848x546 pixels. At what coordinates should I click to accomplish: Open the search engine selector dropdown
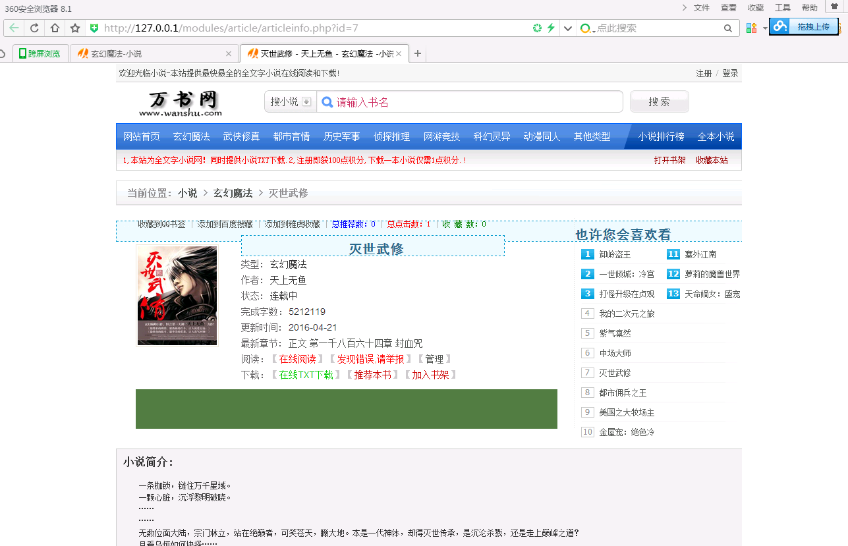[x=588, y=28]
